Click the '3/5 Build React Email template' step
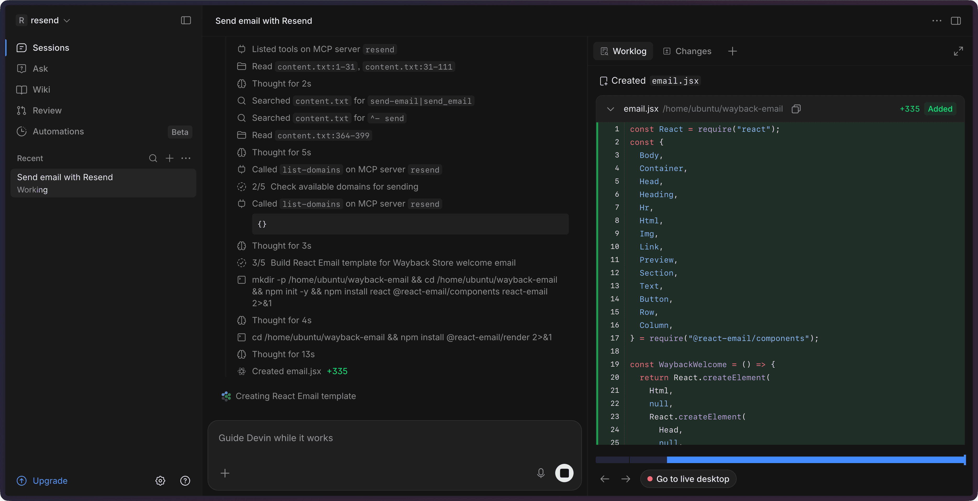The width and height of the screenshot is (978, 501). coord(376,263)
